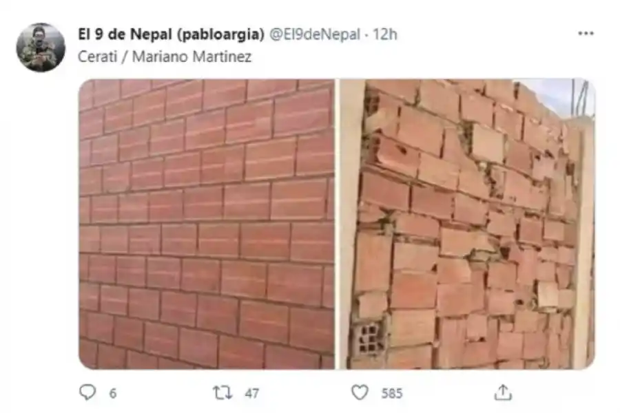Select the slash separator in tweet text
The height and width of the screenshot is (413, 620).
click(125, 56)
